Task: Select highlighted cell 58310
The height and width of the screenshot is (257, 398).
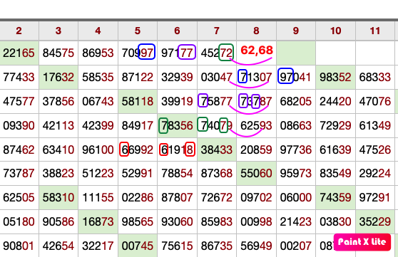Action: (x=58, y=197)
